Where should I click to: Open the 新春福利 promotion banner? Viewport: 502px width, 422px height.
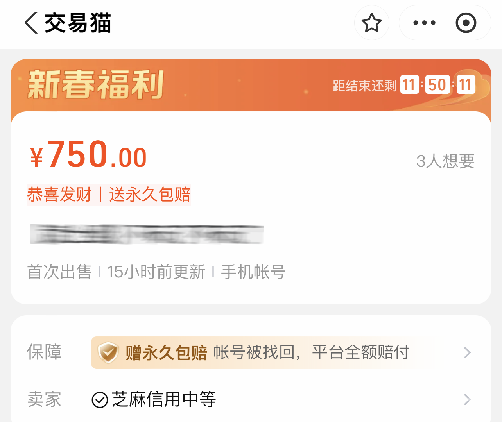coord(96,85)
